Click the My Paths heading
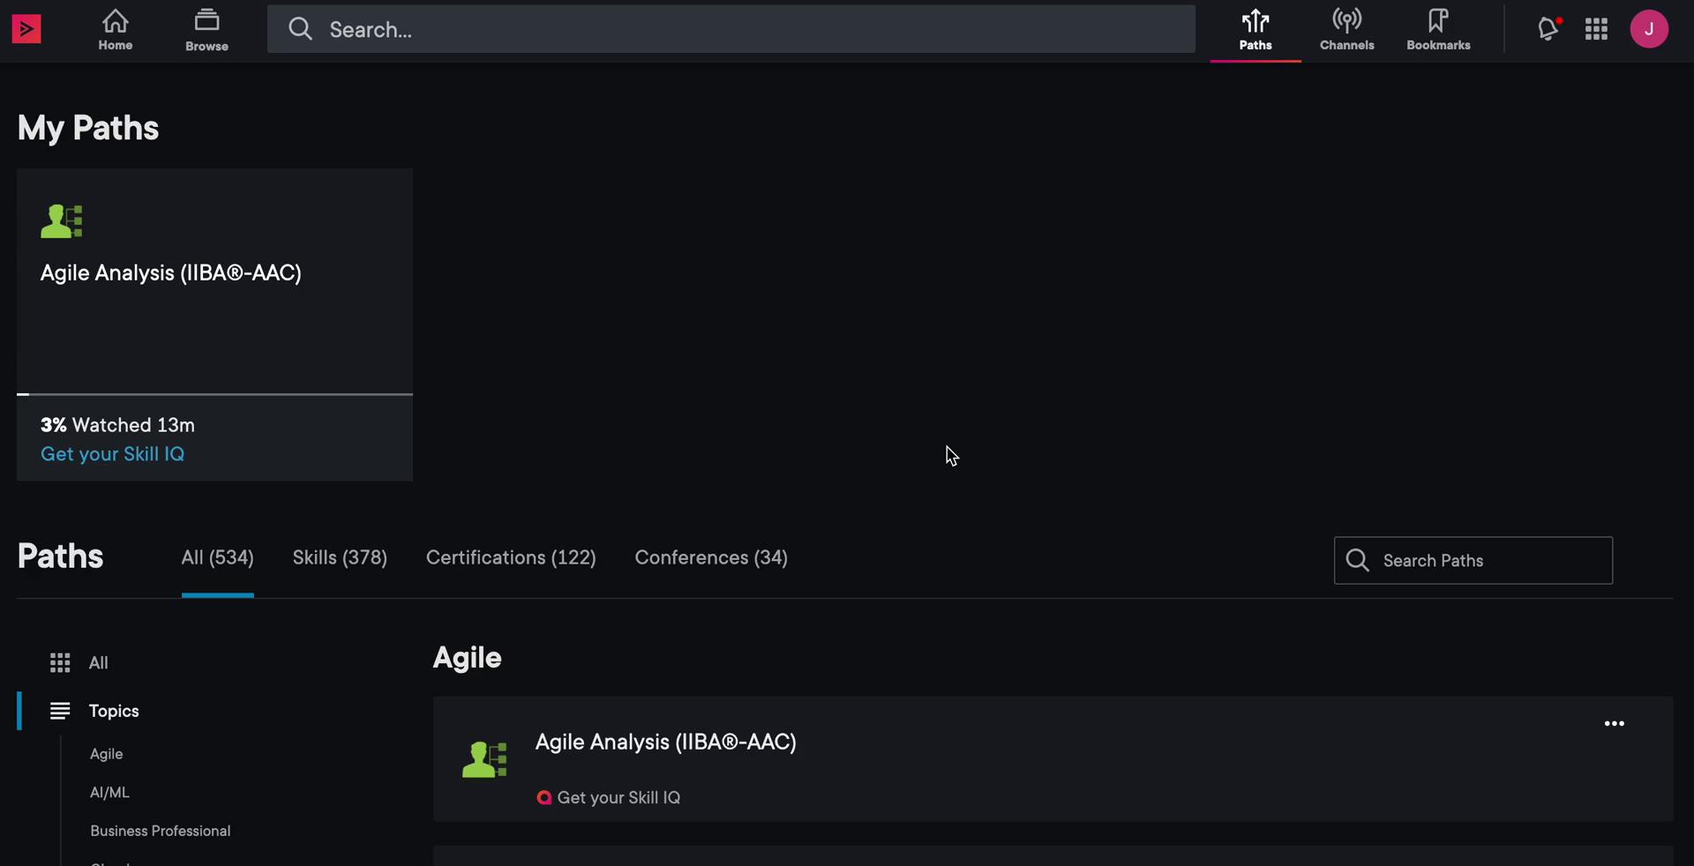1694x866 pixels. 88,129
